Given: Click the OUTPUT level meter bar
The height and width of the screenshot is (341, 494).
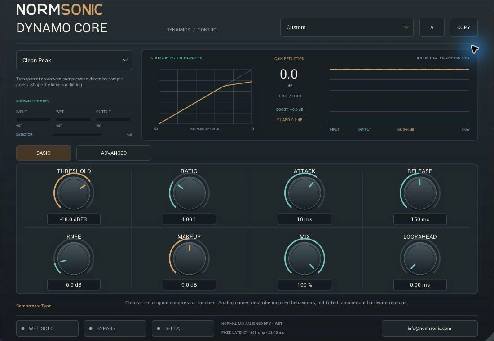Looking at the screenshot, I should 113,119.
